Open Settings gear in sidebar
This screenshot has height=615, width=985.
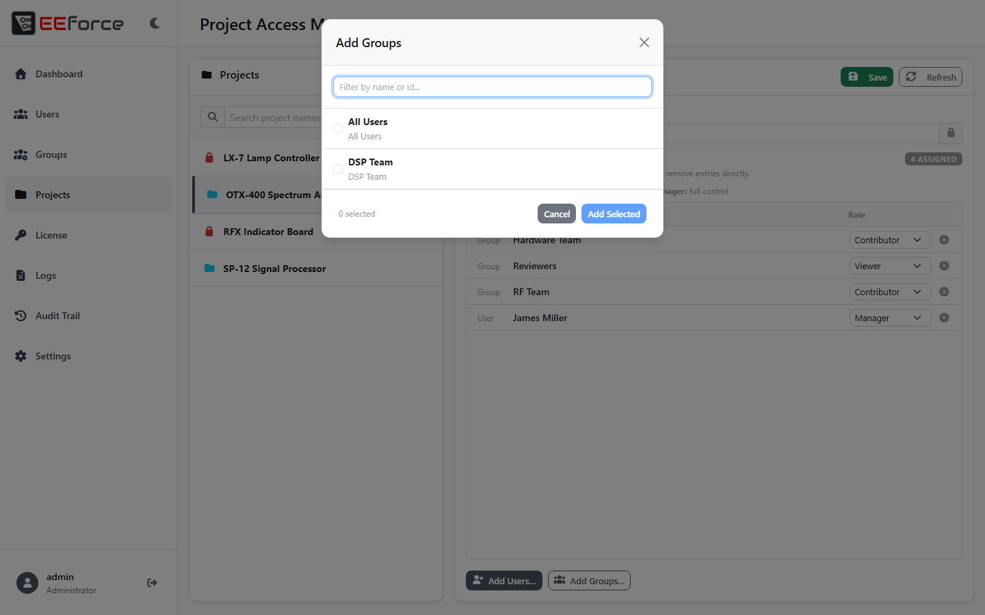click(21, 356)
